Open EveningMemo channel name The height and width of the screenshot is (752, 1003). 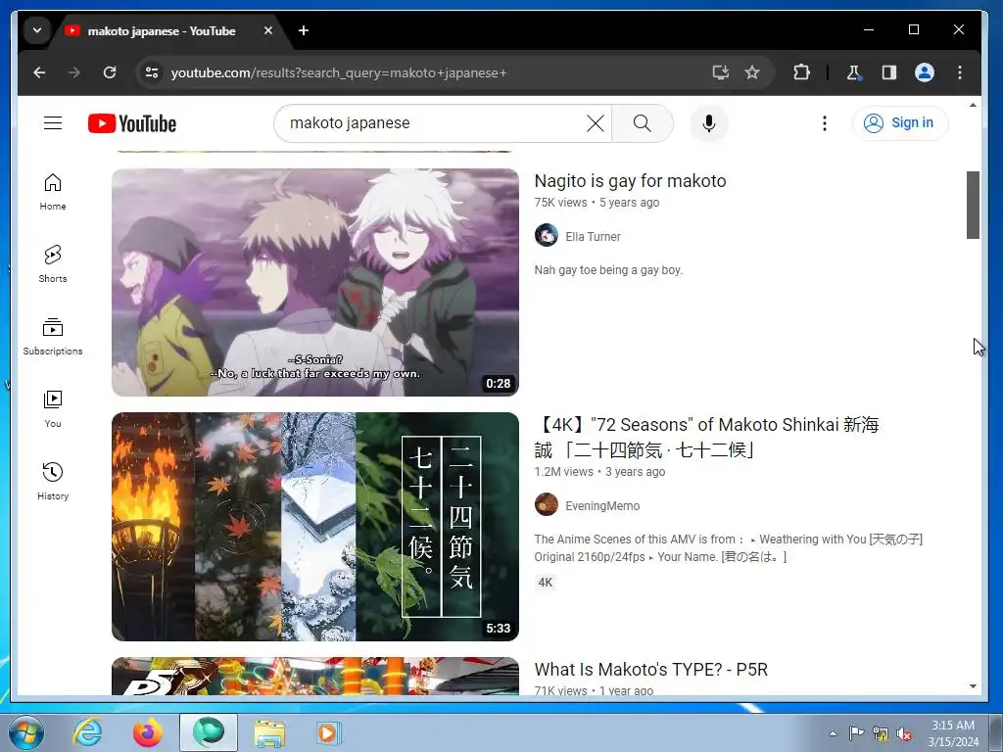602,506
